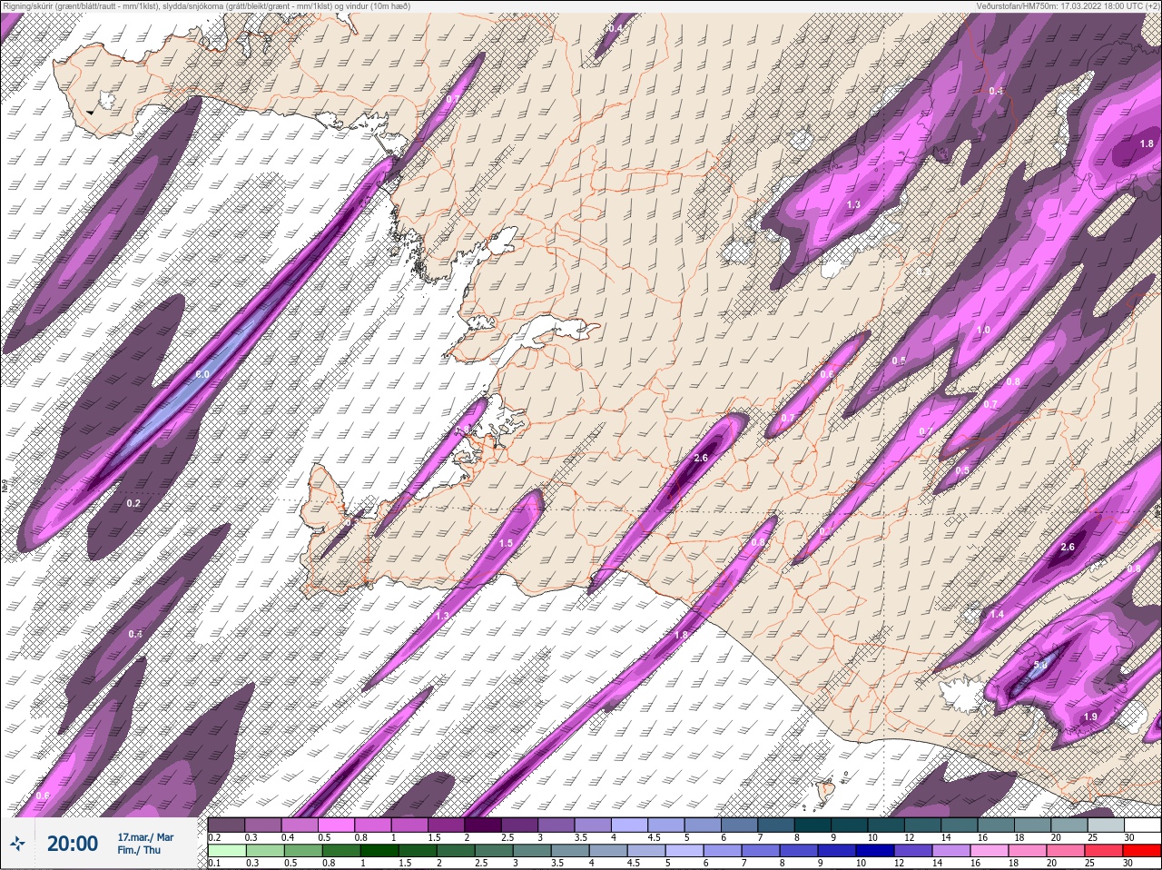Viewport: 1162px width, 870px height.
Task: Click the compass-star logo beside 20:00
Action: tap(17, 845)
